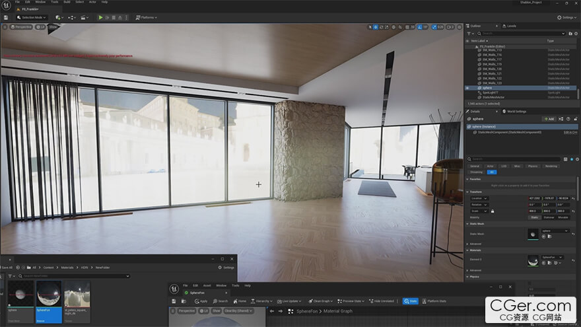The width and height of the screenshot is (581, 327).
Task: Toggle the scale lock icon
Action: coord(493,211)
